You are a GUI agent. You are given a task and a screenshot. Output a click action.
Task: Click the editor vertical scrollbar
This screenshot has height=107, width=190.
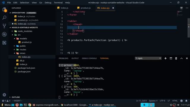[x=189, y=28]
